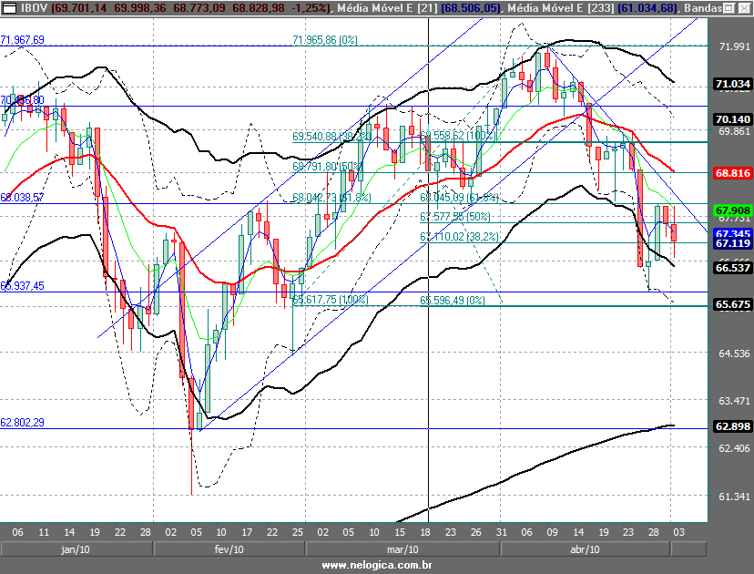
Task: Click the 70.140 black price marker
Action: [x=732, y=119]
